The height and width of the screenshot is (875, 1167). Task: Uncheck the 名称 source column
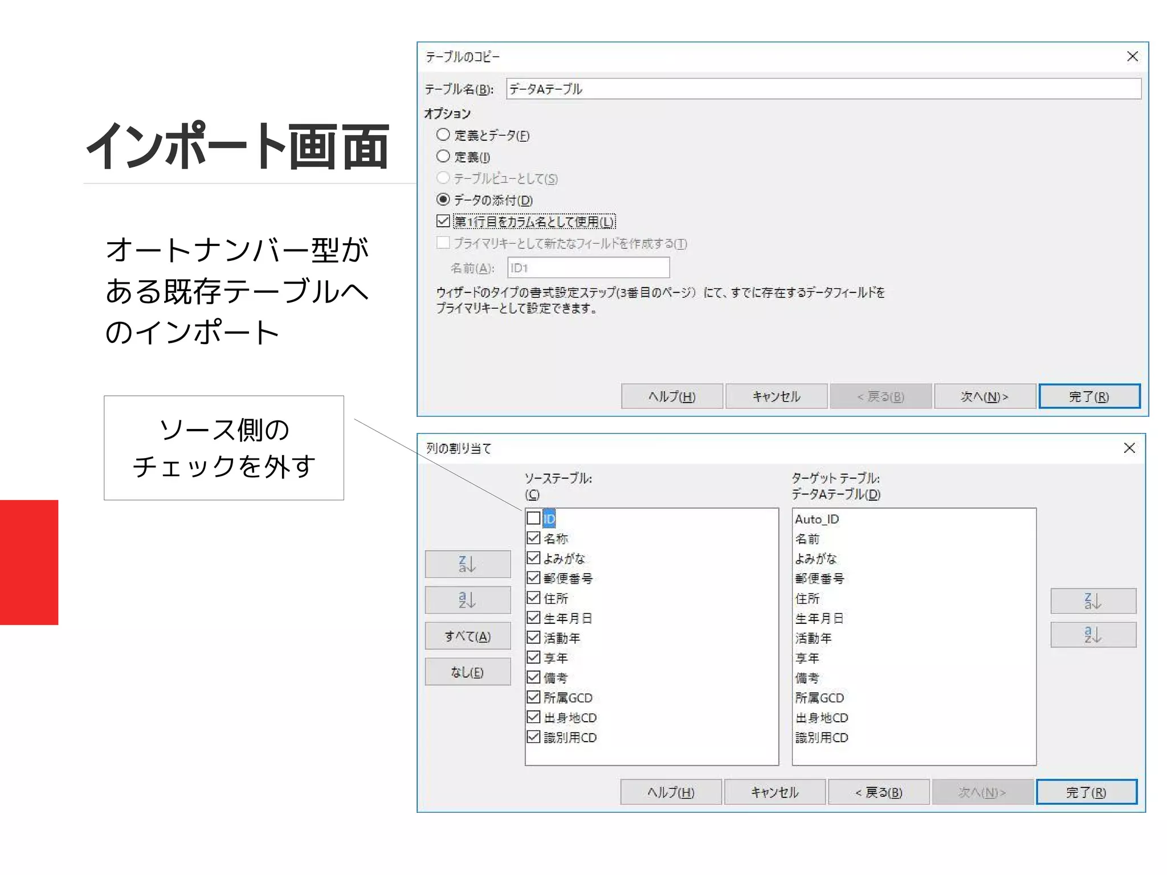pos(533,538)
